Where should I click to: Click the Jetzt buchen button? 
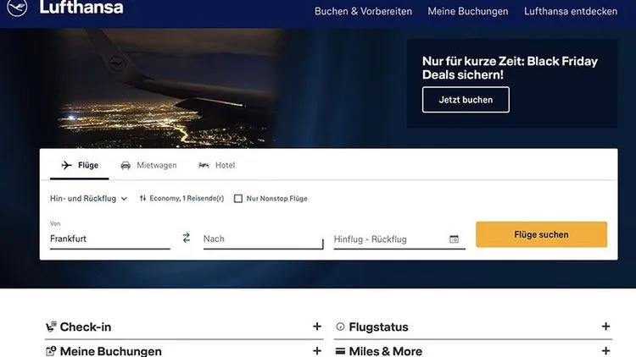point(466,100)
